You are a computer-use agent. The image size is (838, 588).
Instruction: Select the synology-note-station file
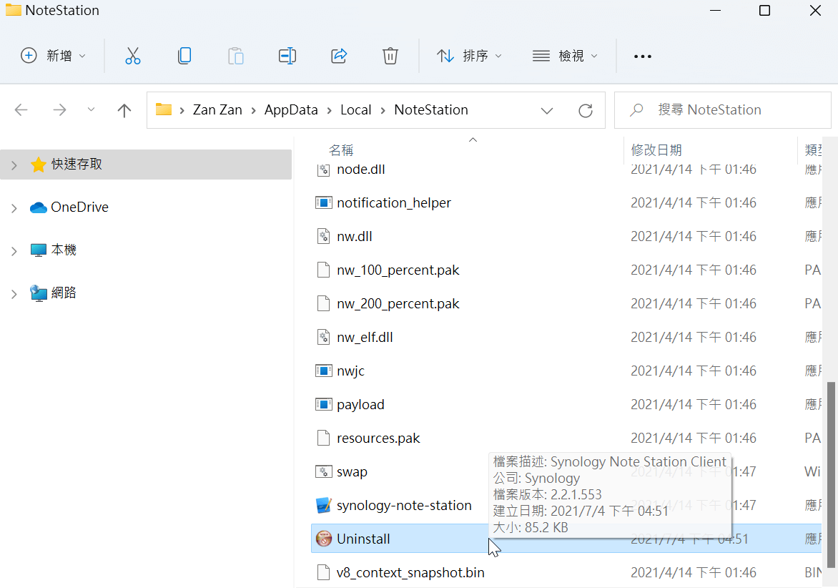pos(404,505)
